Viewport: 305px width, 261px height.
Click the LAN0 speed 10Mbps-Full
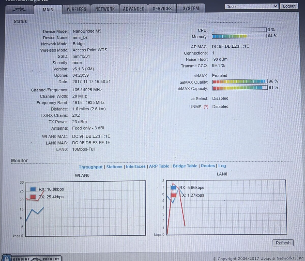[84, 149]
